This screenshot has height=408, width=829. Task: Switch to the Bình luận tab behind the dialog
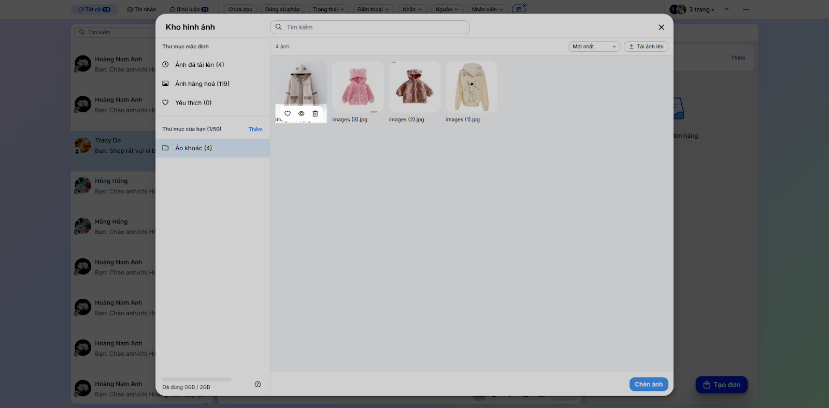tap(189, 9)
